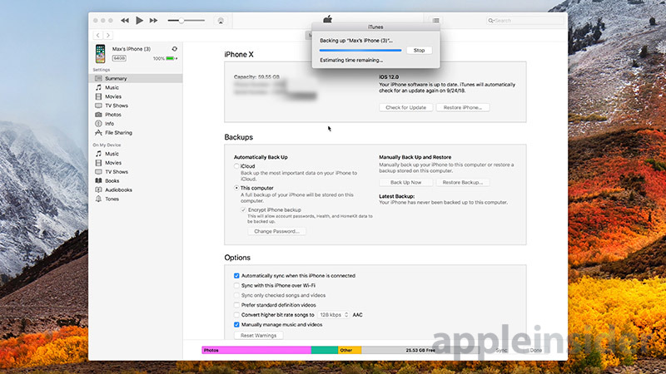Click Back Up Now button

pyautogui.click(x=405, y=182)
